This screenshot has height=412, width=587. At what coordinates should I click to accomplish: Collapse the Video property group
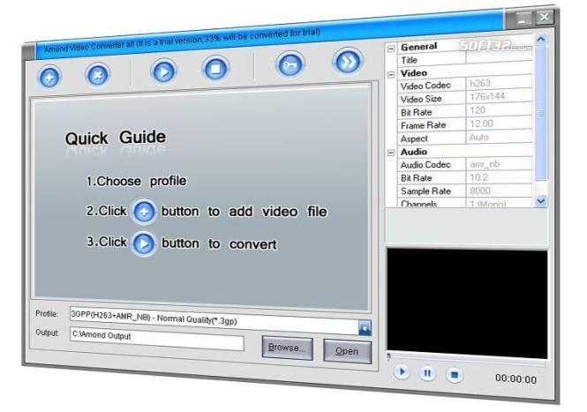(x=391, y=74)
